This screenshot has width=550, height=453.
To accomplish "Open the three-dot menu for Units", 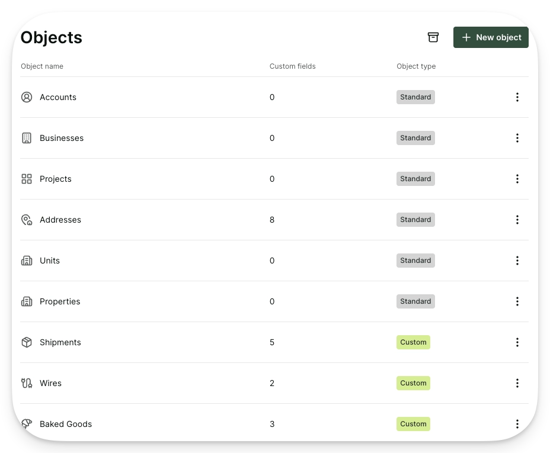I will pos(517,261).
